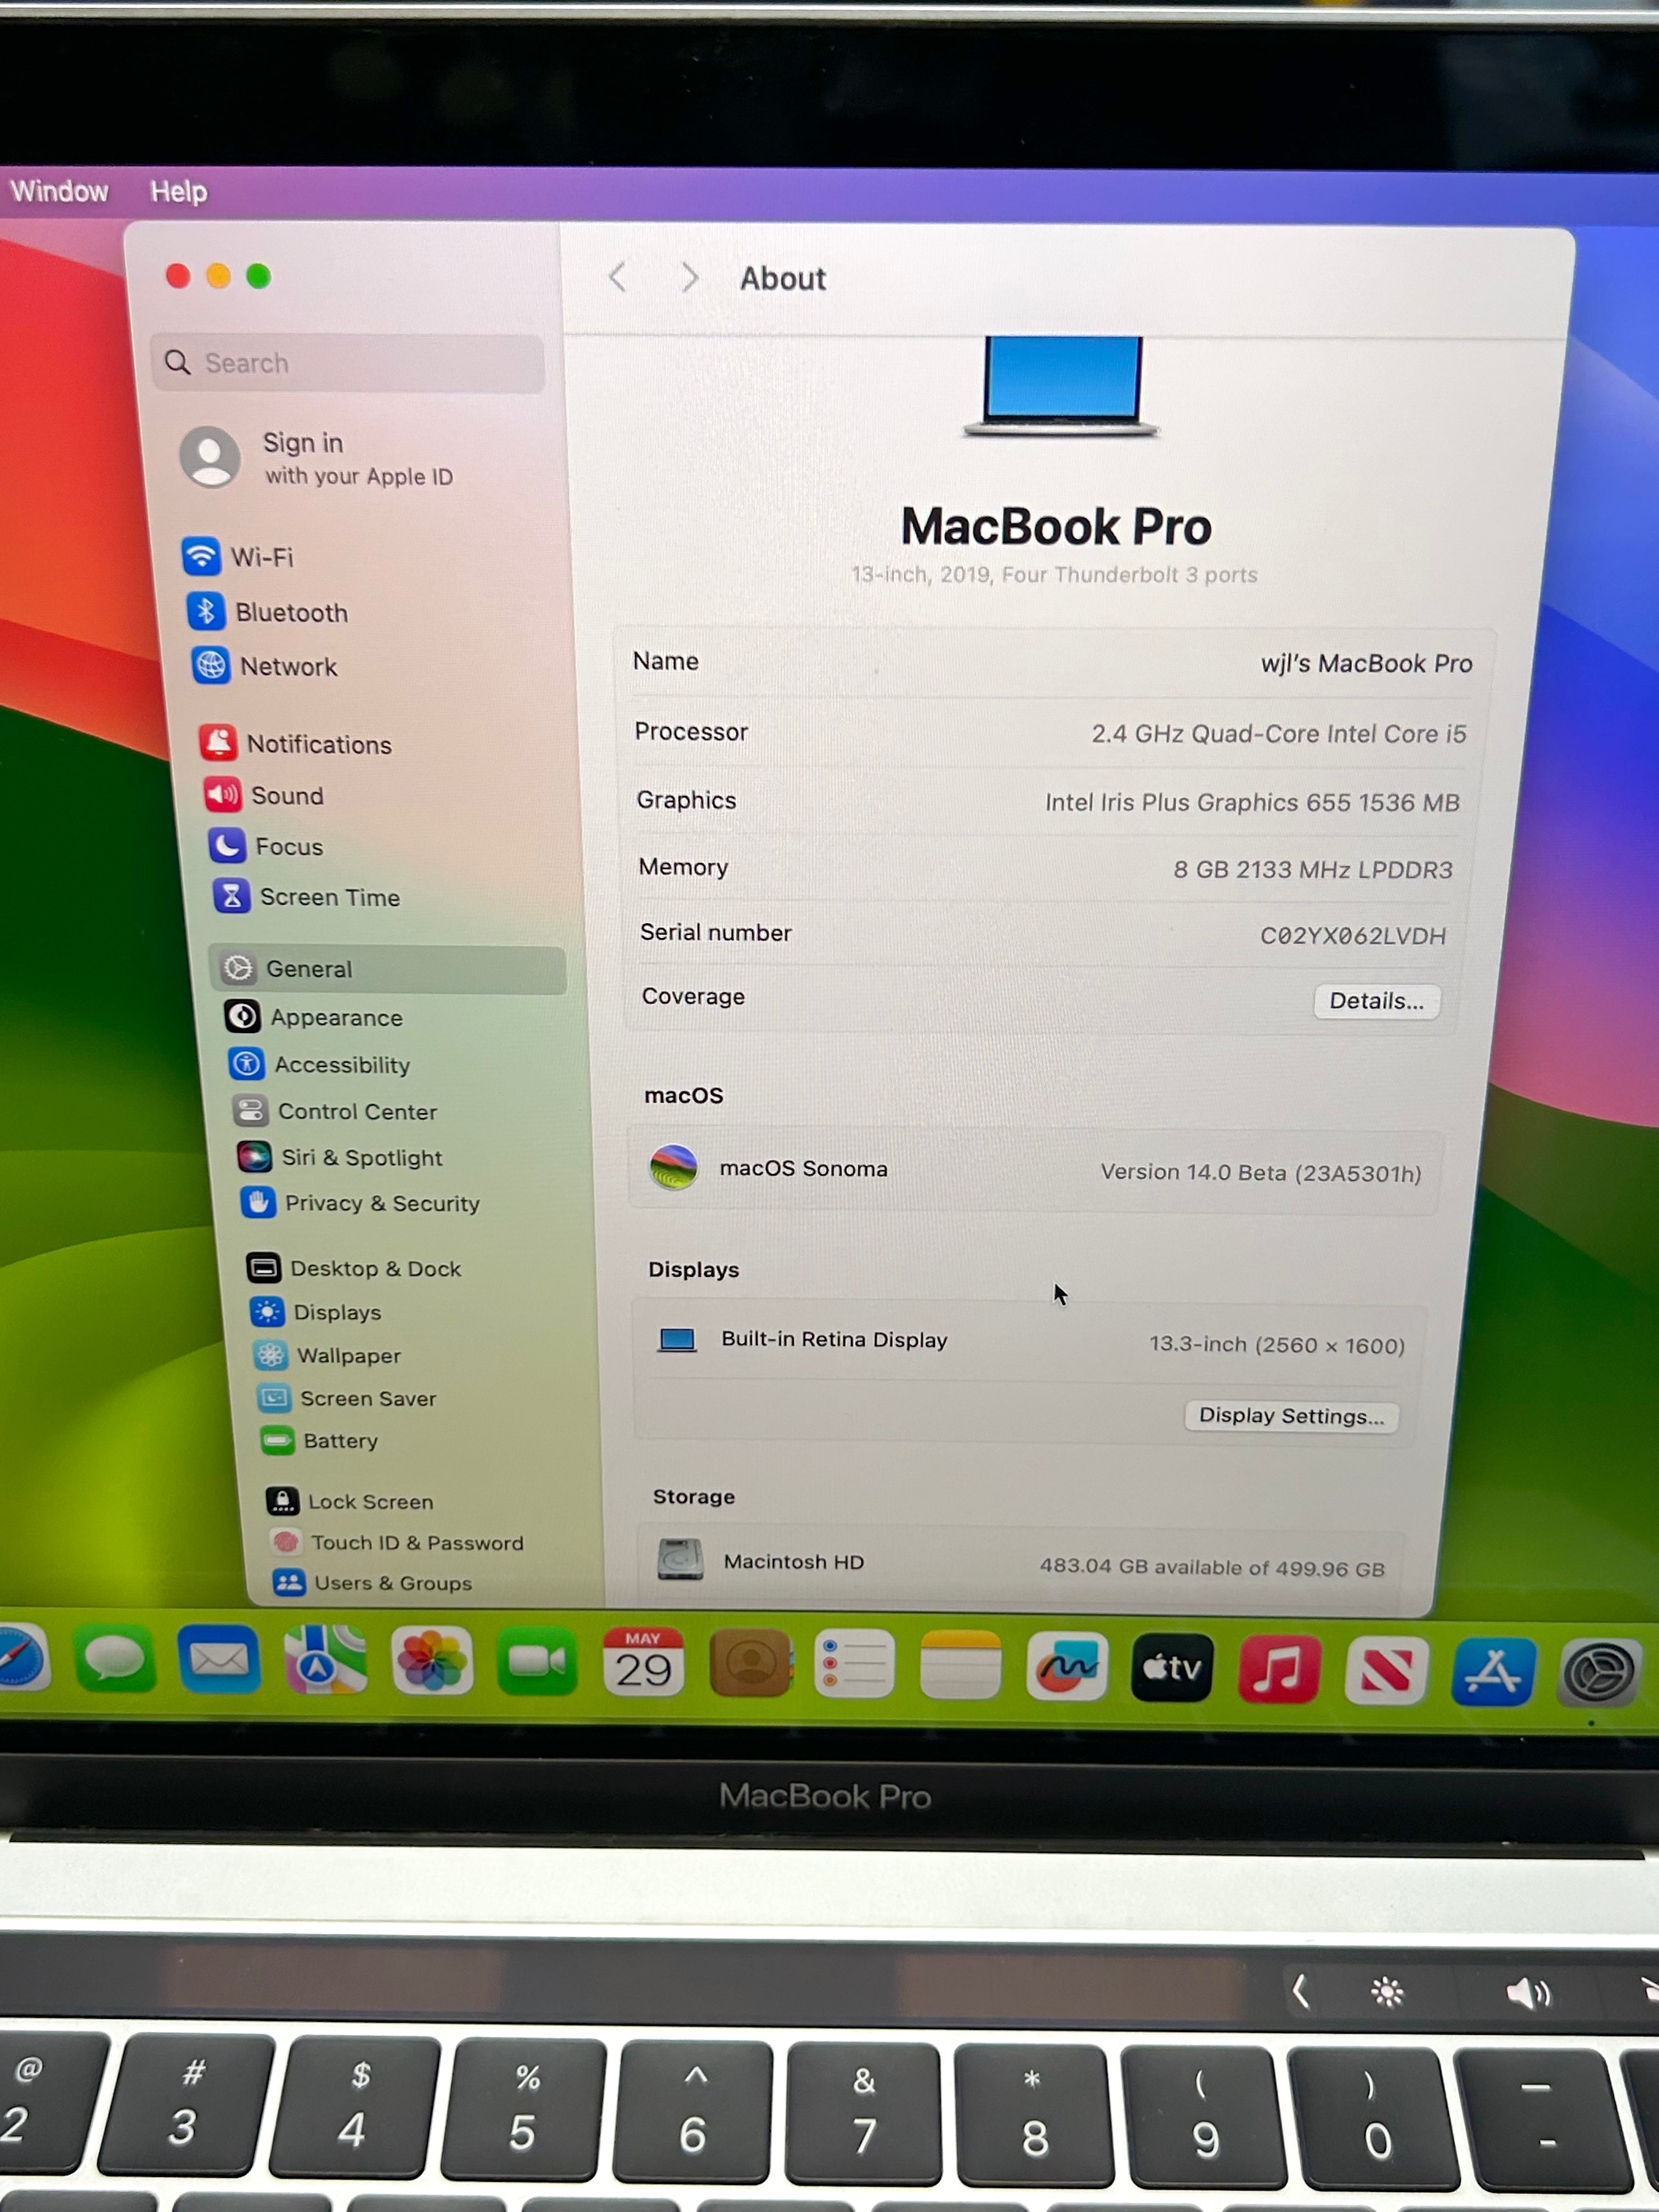Open Display Settings button

pyautogui.click(x=1291, y=1415)
